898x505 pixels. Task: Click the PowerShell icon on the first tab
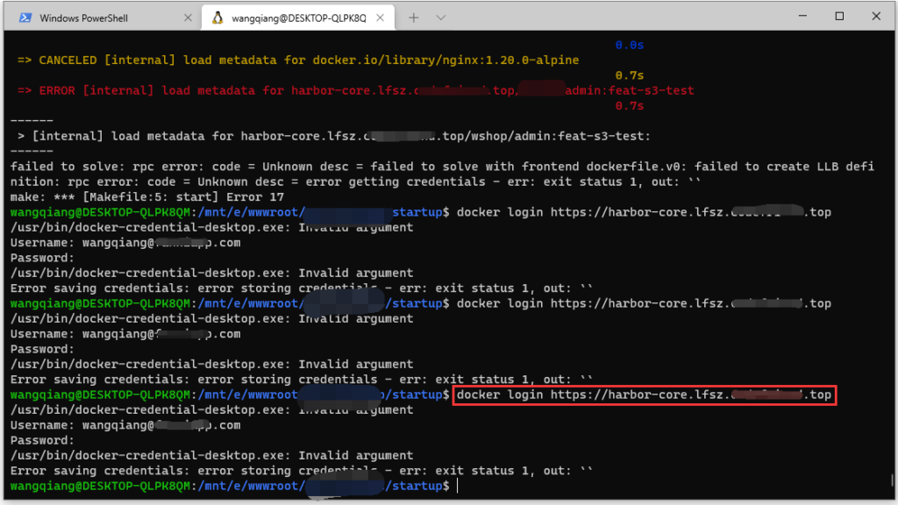[x=25, y=18]
